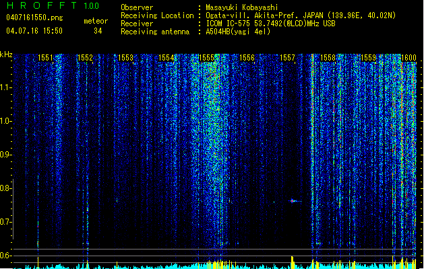Click the date stamp 04.07.16 15:50
This screenshot has width=424, height=269.
(x=34, y=31)
